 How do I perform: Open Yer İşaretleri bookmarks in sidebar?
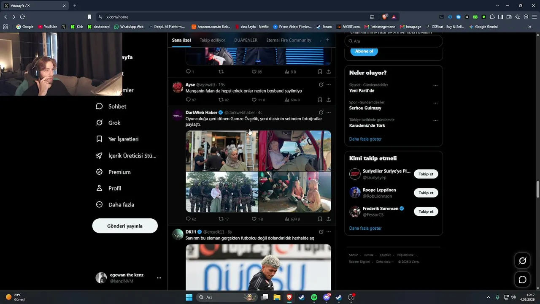coord(117,139)
